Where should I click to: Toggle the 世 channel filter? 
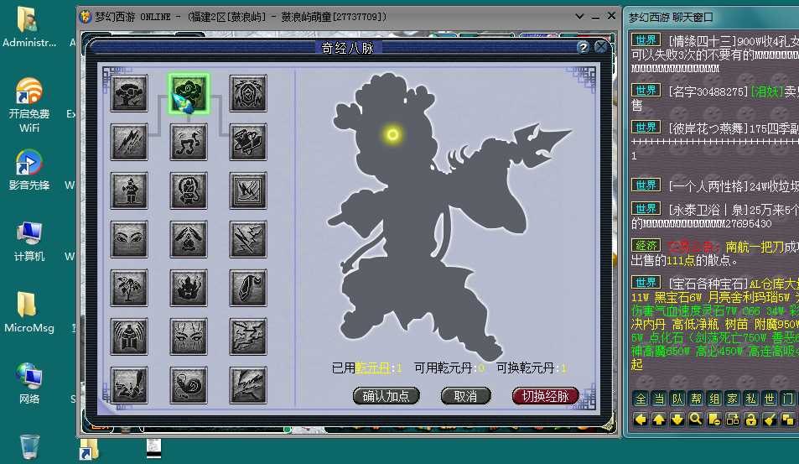[770, 399]
